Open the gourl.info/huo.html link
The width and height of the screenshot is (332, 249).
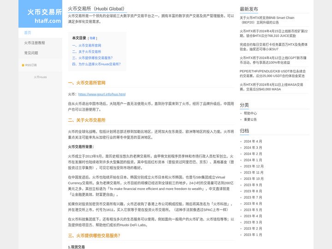(102, 94)
